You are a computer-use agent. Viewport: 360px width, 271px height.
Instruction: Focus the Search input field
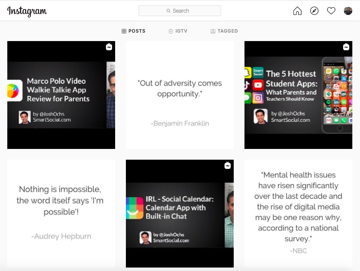point(180,11)
